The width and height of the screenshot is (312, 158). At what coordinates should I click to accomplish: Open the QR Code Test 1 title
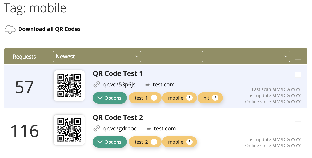point(118,74)
